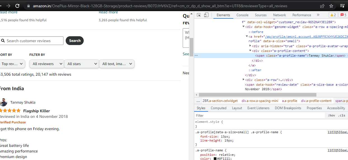Click the element.style rule block

pyautogui.click(x=271, y=124)
